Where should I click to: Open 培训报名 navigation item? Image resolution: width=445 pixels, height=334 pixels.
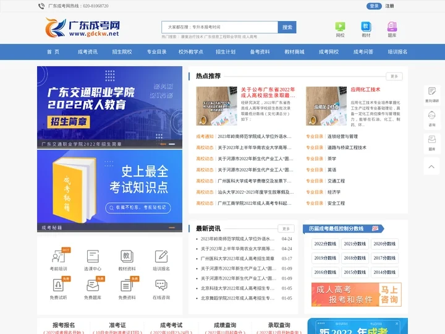tap(397, 52)
